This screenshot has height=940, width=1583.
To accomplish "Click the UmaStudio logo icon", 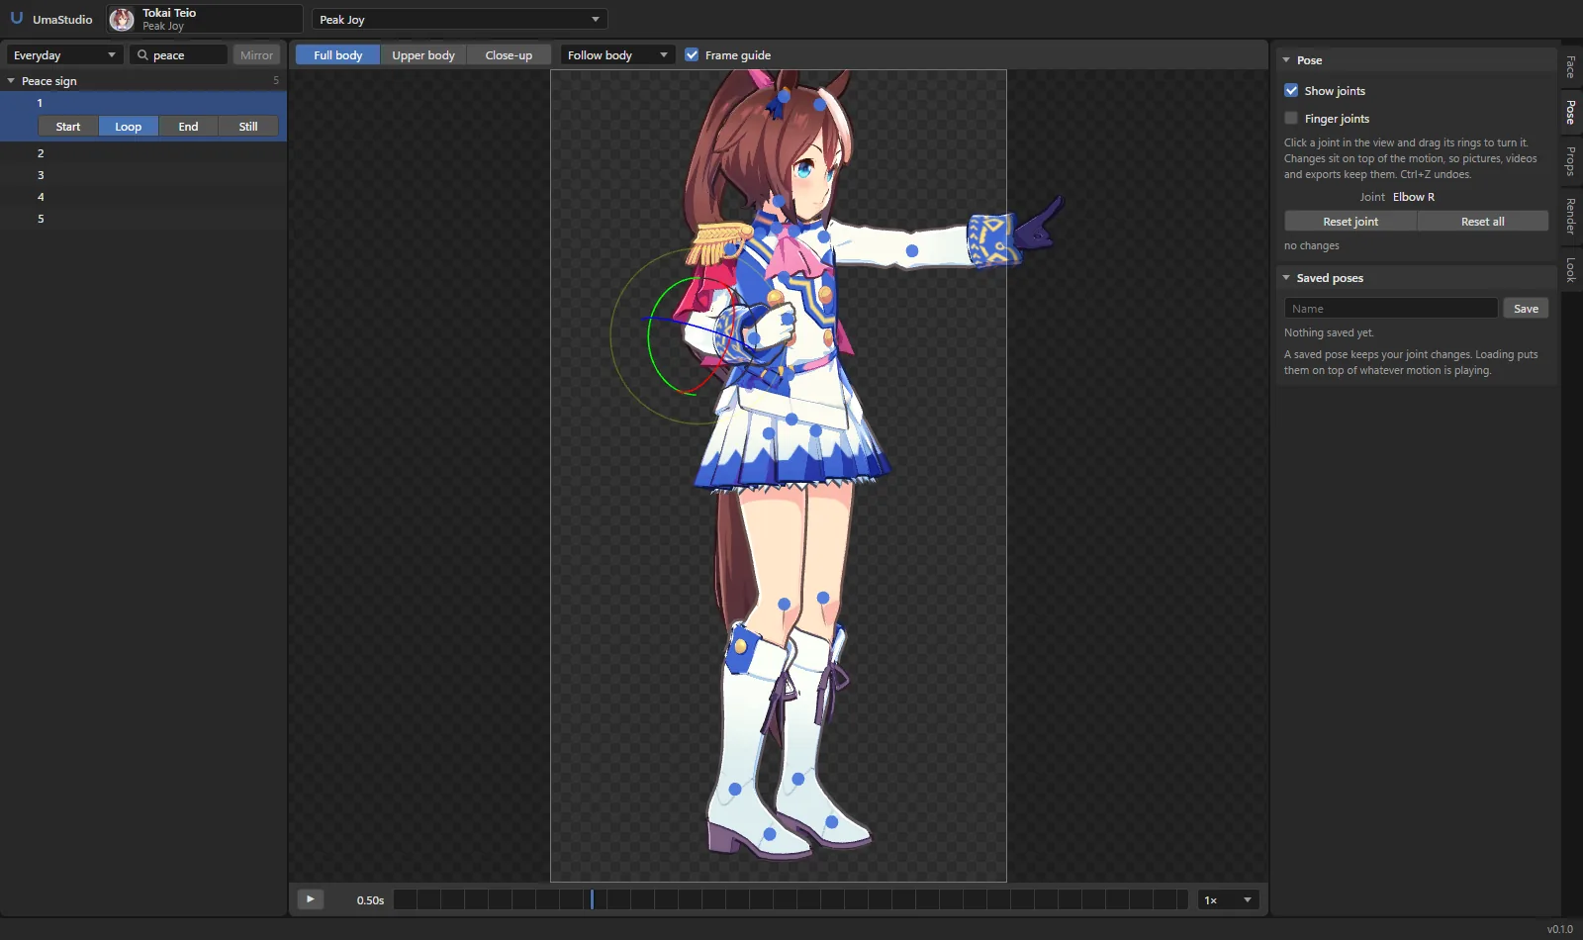I will [x=17, y=18].
